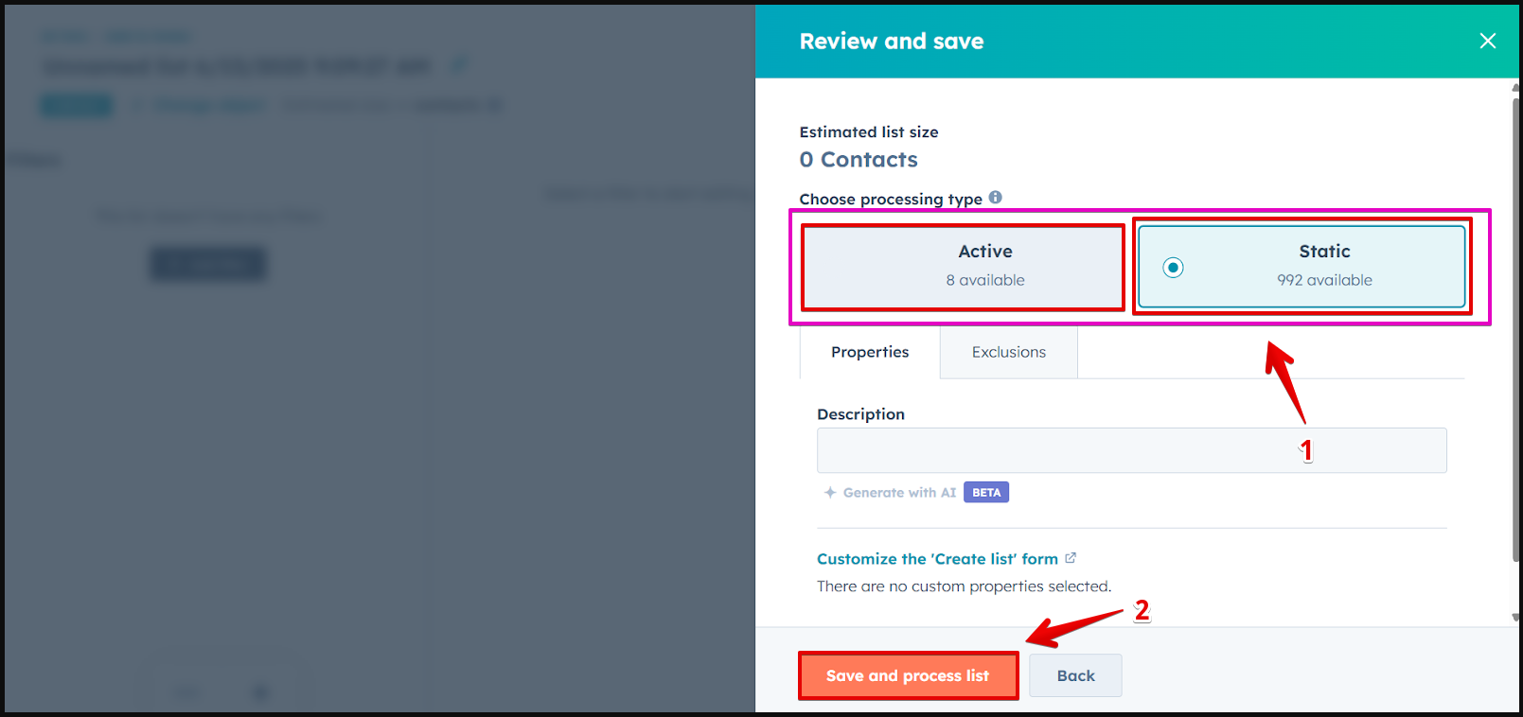
Task: Switch to the Properties tab
Action: coord(870,352)
